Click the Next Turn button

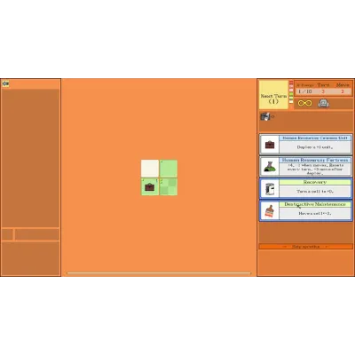click(x=273, y=95)
